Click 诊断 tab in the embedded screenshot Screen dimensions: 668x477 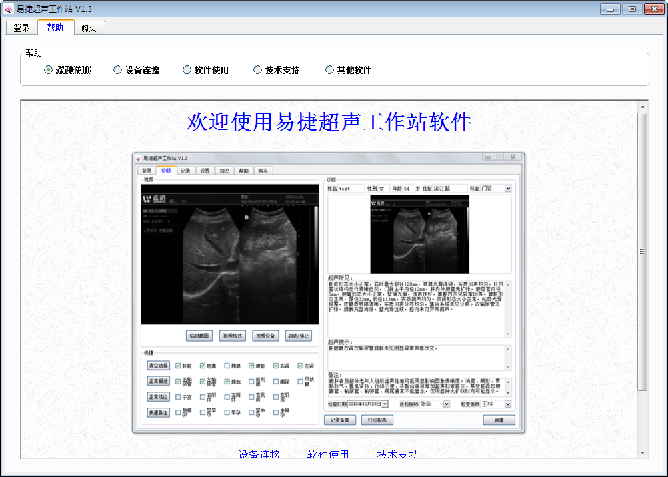tap(166, 171)
